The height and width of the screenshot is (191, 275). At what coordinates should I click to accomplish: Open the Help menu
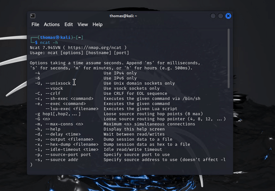[x=97, y=24]
